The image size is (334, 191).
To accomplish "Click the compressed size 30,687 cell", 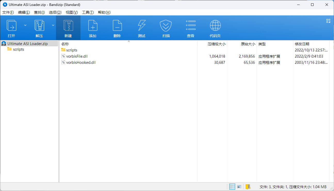I will (x=219, y=62).
